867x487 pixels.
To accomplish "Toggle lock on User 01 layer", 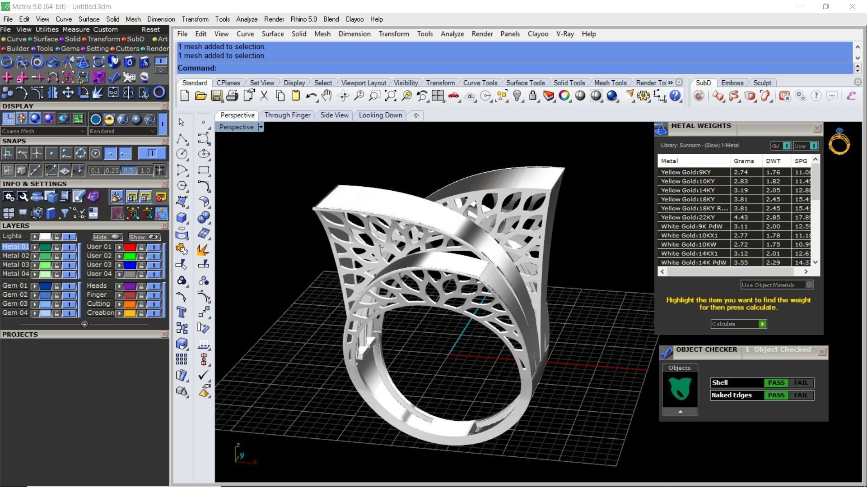I will click(141, 247).
